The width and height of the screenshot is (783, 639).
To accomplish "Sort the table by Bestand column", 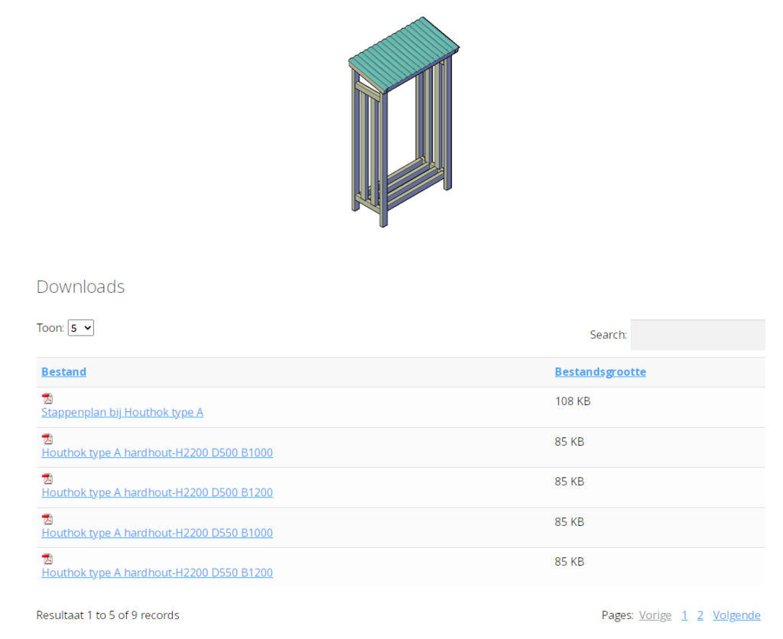I will [63, 371].
